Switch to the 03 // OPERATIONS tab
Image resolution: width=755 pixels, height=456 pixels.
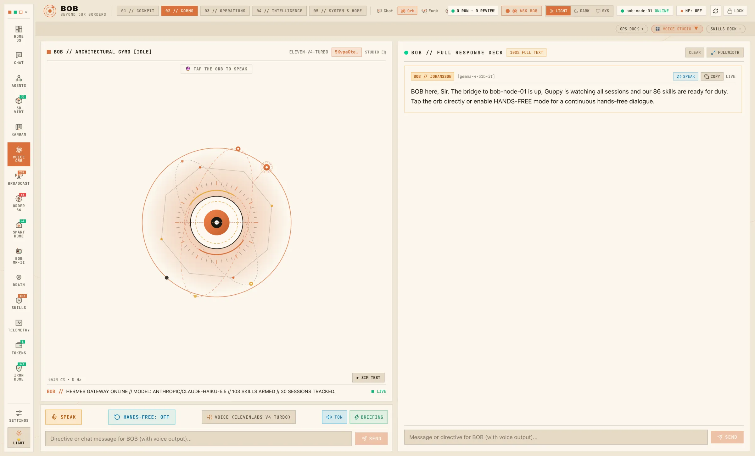point(225,11)
